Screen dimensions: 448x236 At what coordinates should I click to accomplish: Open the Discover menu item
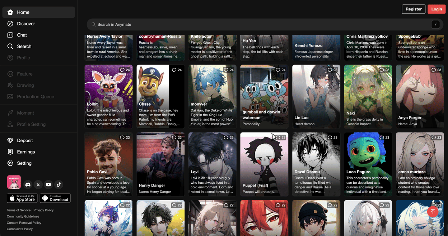pos(26,24)
